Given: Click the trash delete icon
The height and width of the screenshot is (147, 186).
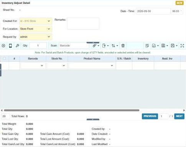Looking at the screenshot, I should (x=123, y=46).
